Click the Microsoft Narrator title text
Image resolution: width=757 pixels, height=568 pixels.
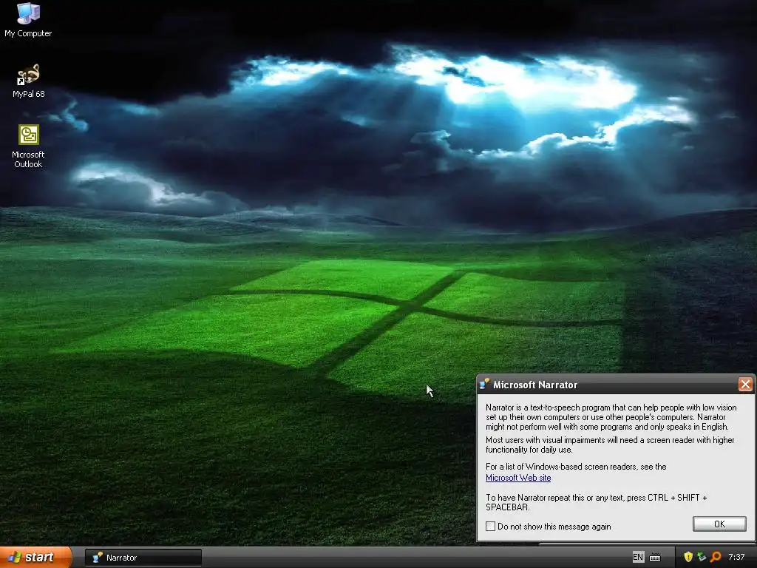pos(535,385)
